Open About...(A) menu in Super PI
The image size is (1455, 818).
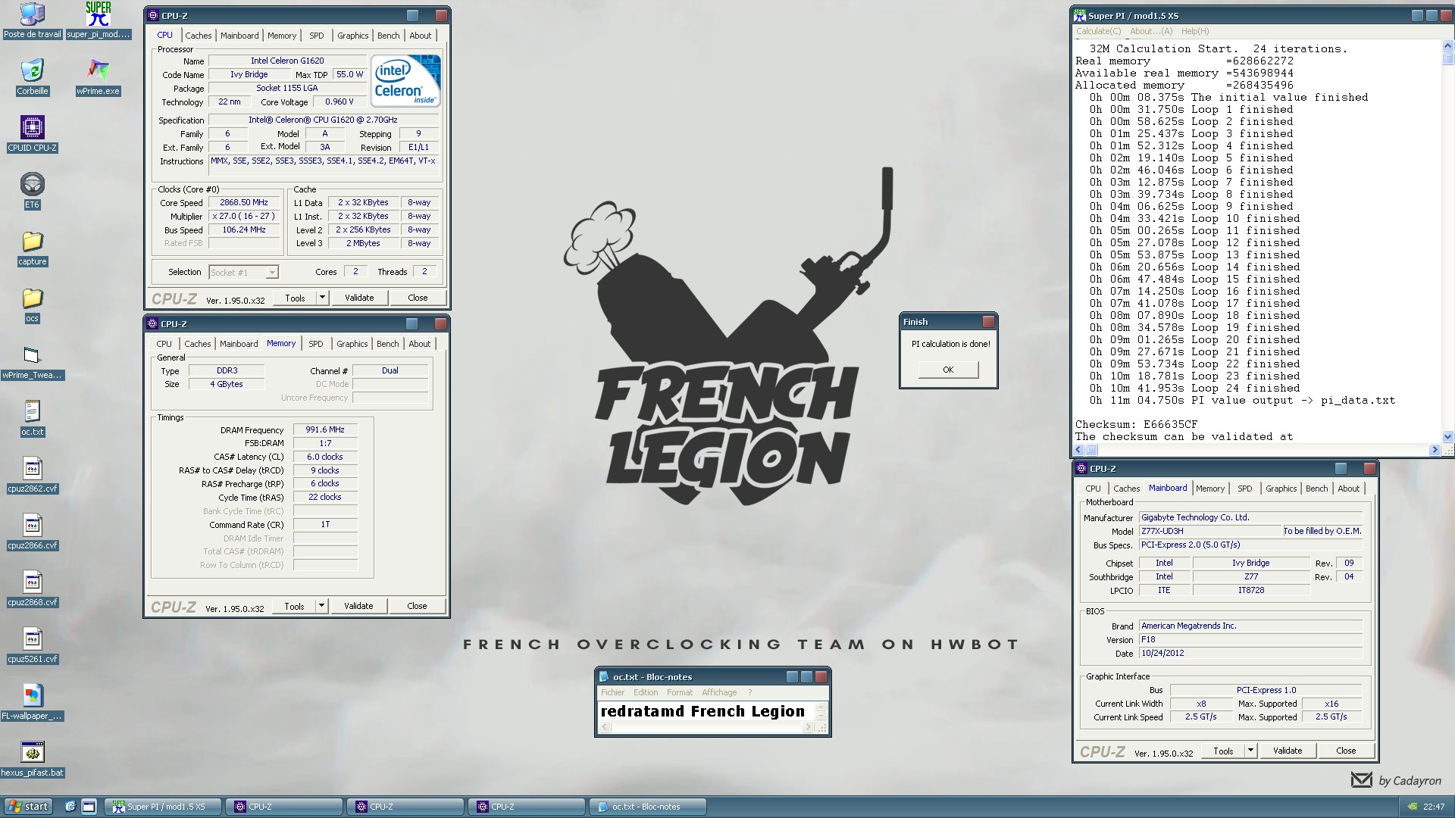click(1151, 31)
